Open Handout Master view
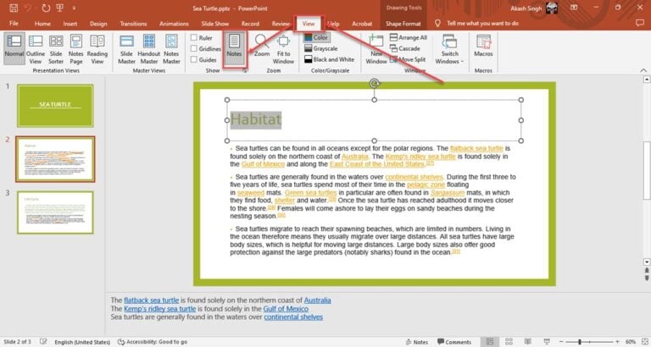 tap(148, 48)
